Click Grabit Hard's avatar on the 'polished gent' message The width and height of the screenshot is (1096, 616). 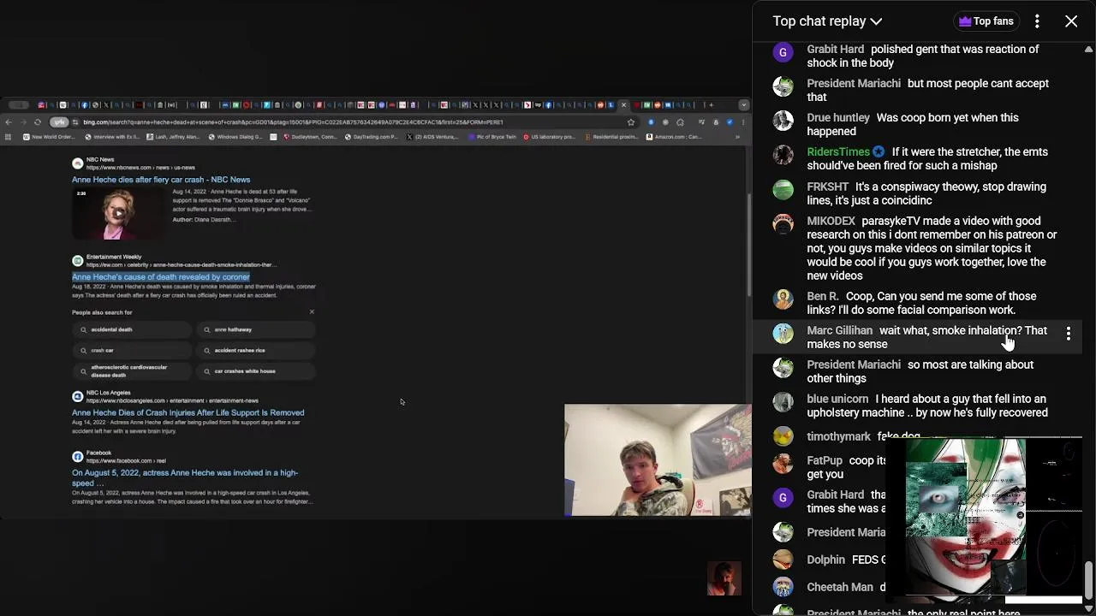pos(783,53)
